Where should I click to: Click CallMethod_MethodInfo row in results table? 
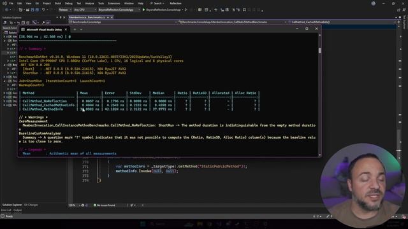tap(140, 109)
